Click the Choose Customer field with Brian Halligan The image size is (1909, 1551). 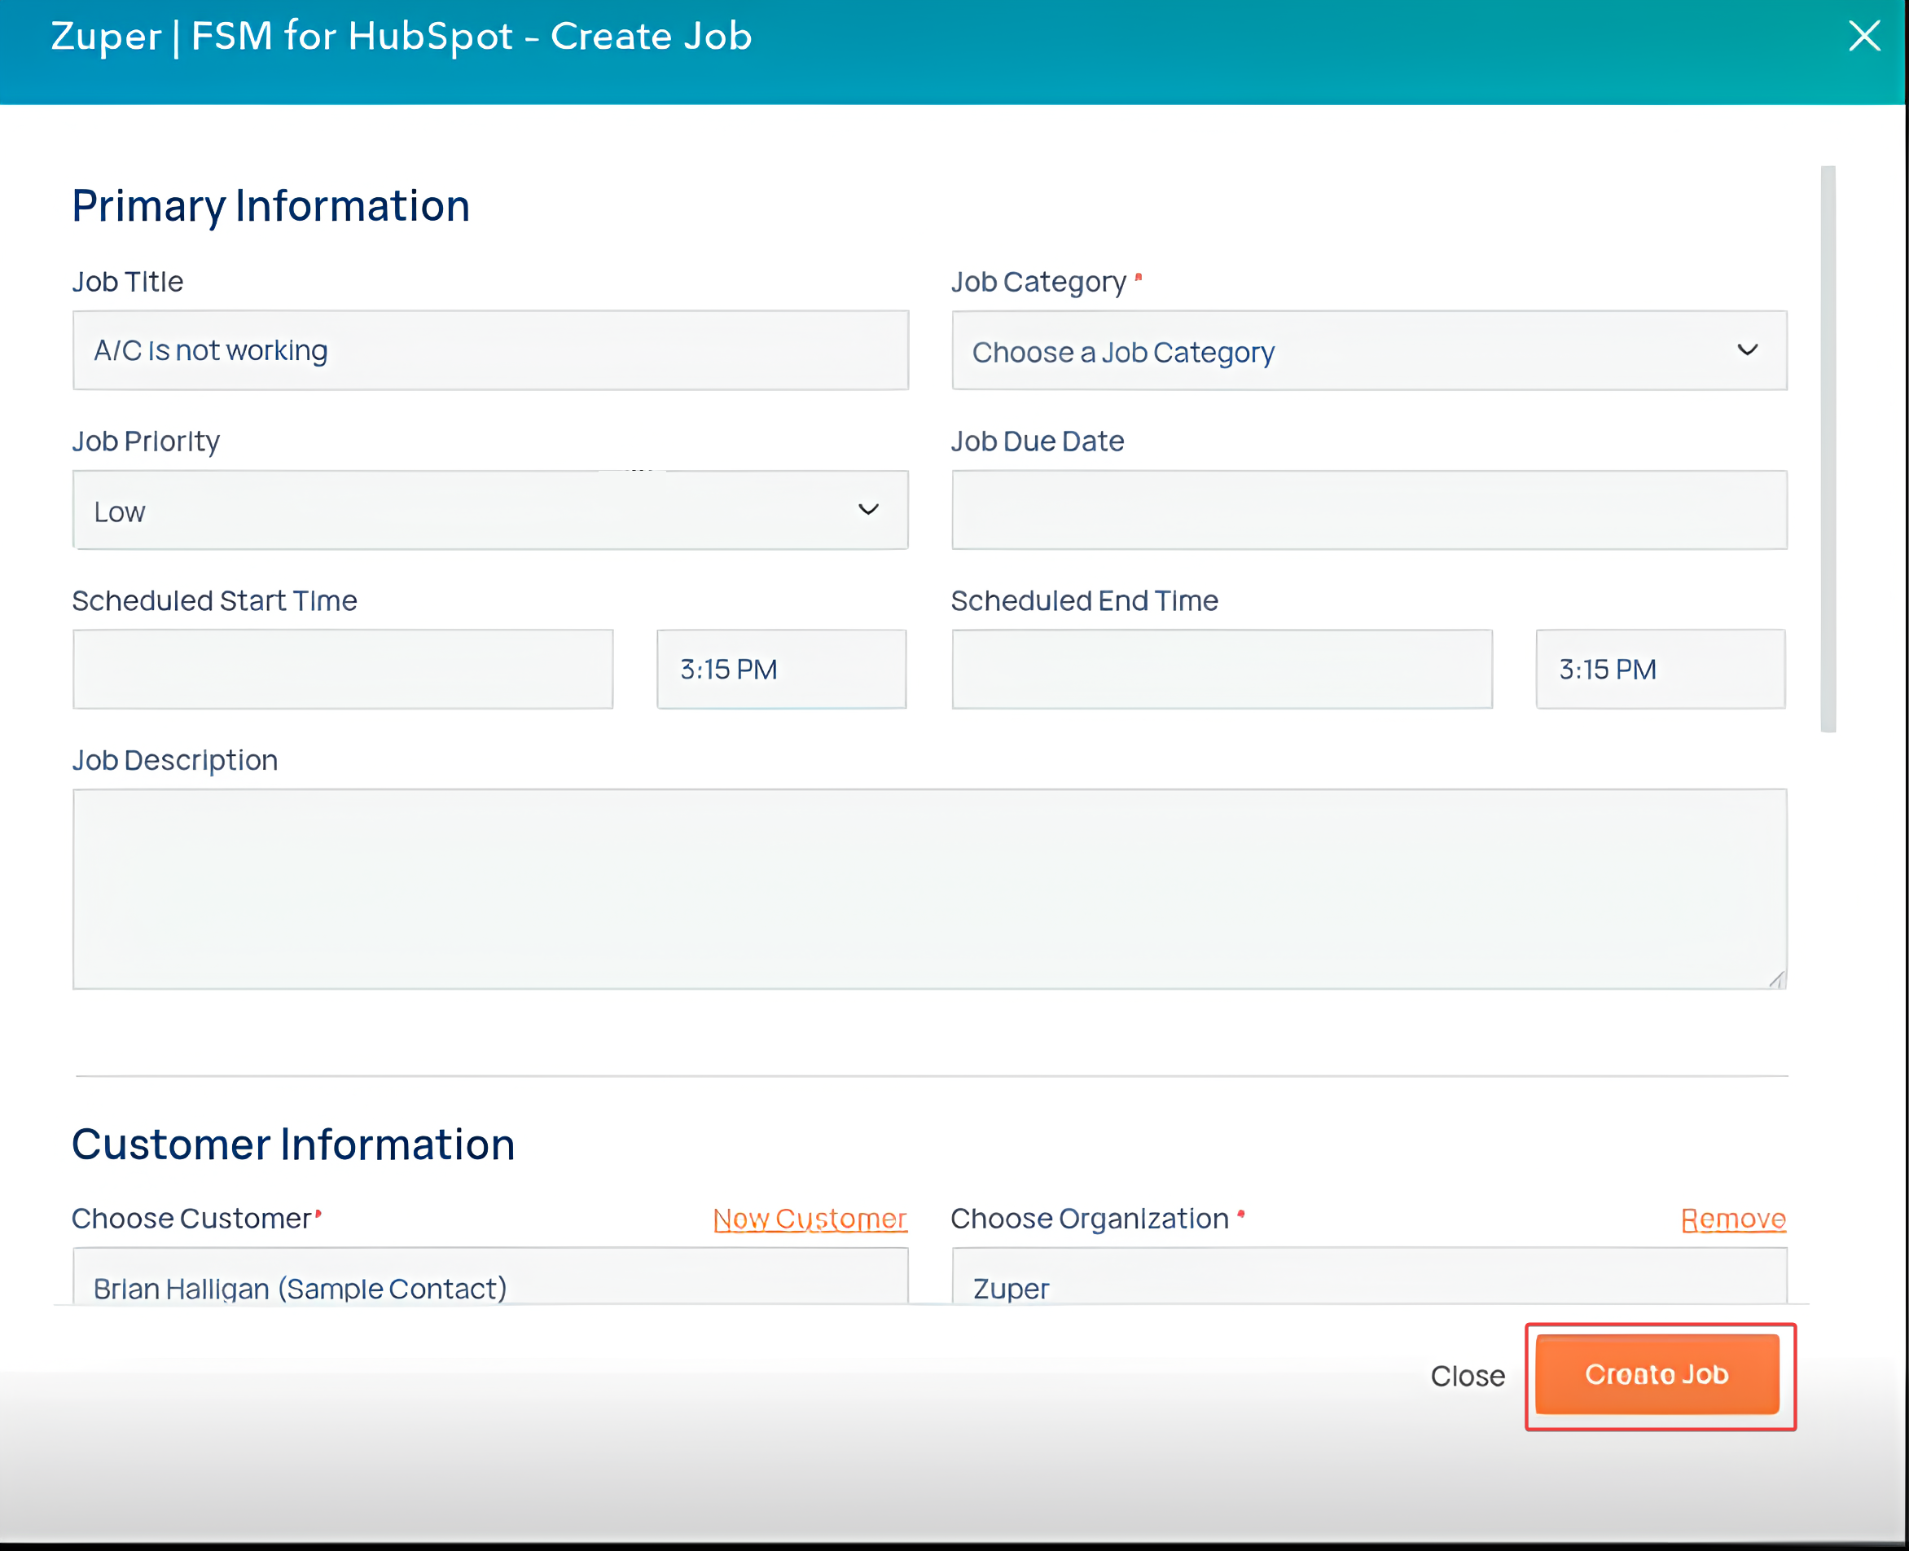490,1276
